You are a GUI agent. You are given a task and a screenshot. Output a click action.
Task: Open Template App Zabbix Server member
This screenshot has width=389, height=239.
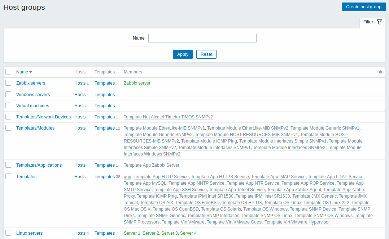coord(152,165)
